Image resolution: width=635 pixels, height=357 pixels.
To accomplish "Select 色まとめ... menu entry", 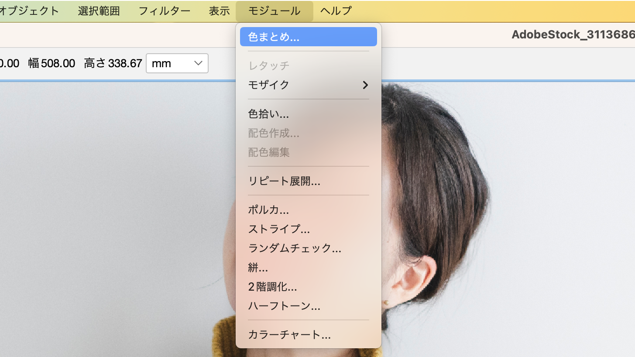I will point(274,37).
